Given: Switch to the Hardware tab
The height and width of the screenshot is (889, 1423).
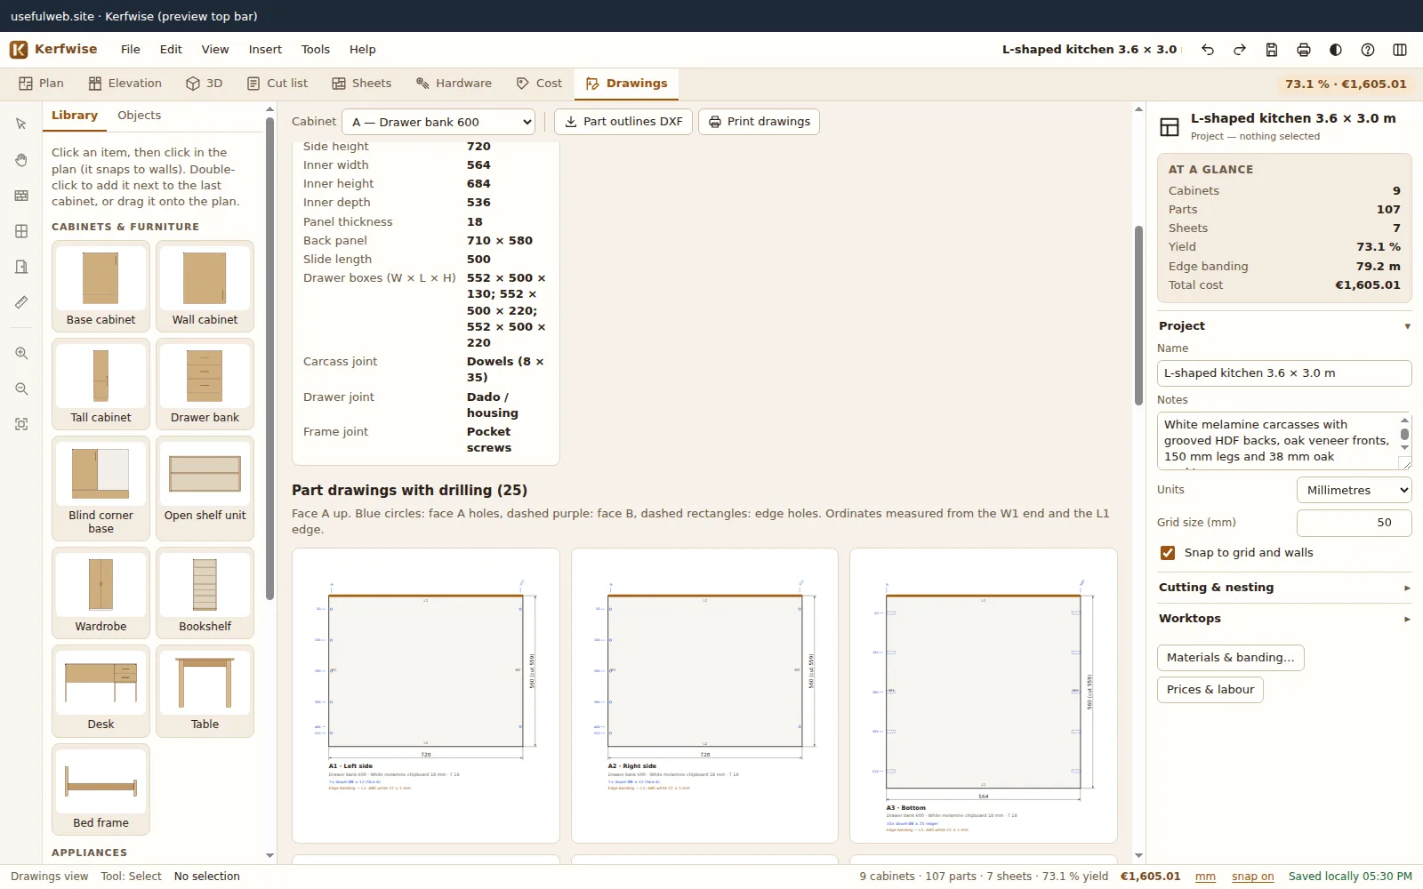Looking at the screenshot, I should pos(454,84).
